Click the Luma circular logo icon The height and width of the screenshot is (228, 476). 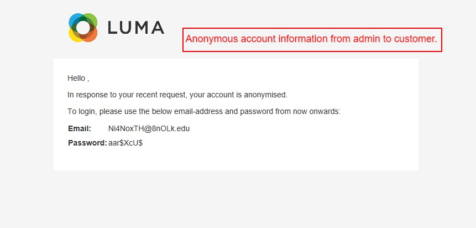pos(83,27)
